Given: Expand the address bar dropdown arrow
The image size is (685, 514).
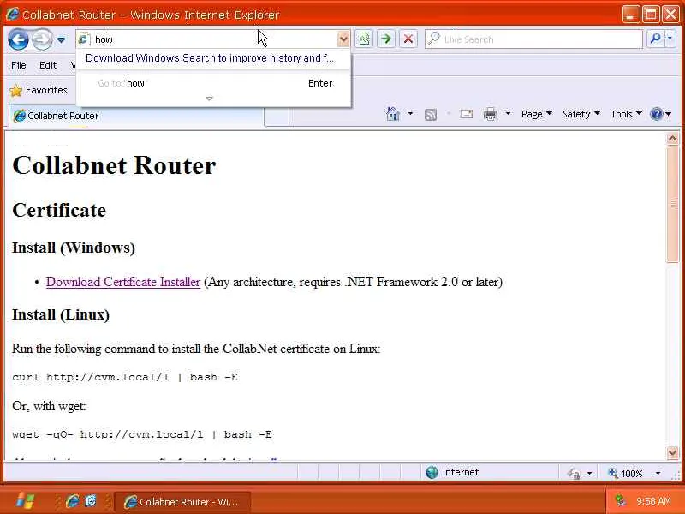Looking at the screenshot, I should [344, 39].
